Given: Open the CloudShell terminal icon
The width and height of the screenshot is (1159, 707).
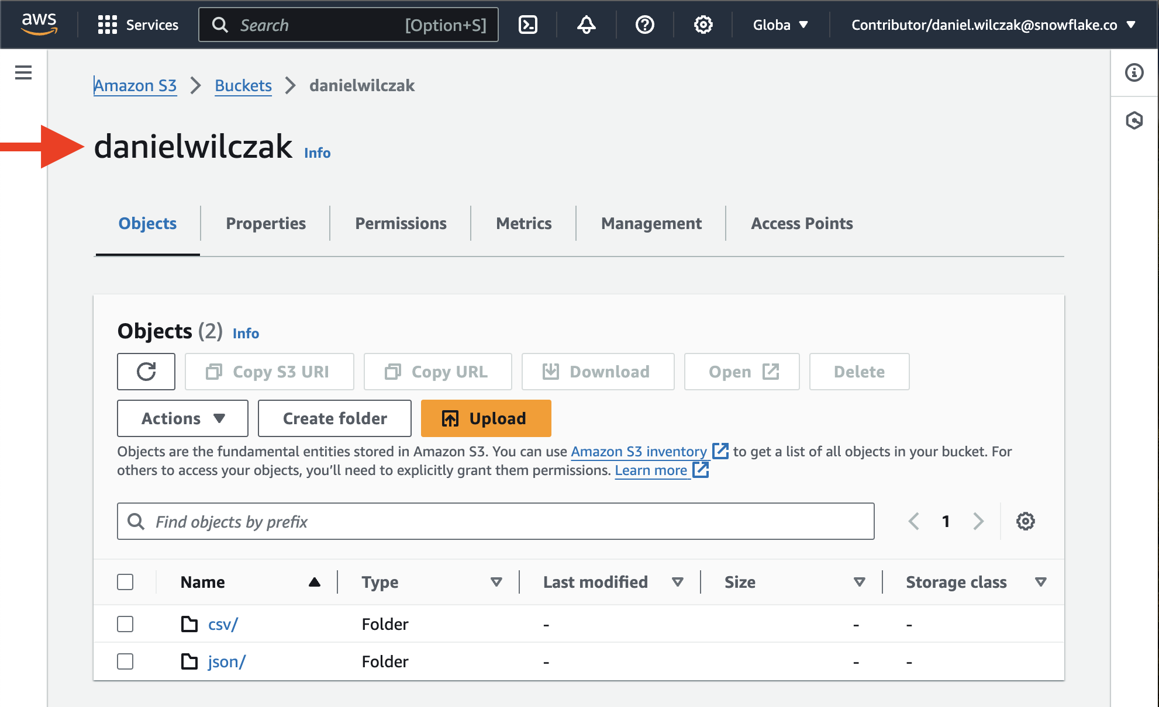Looking at the screenshot, I should 527,25.
